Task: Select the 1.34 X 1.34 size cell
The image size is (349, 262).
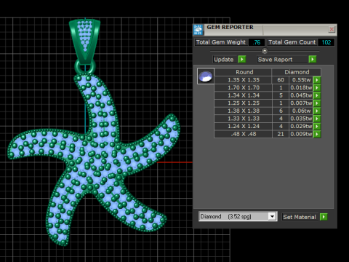Action: coord(243,95)
